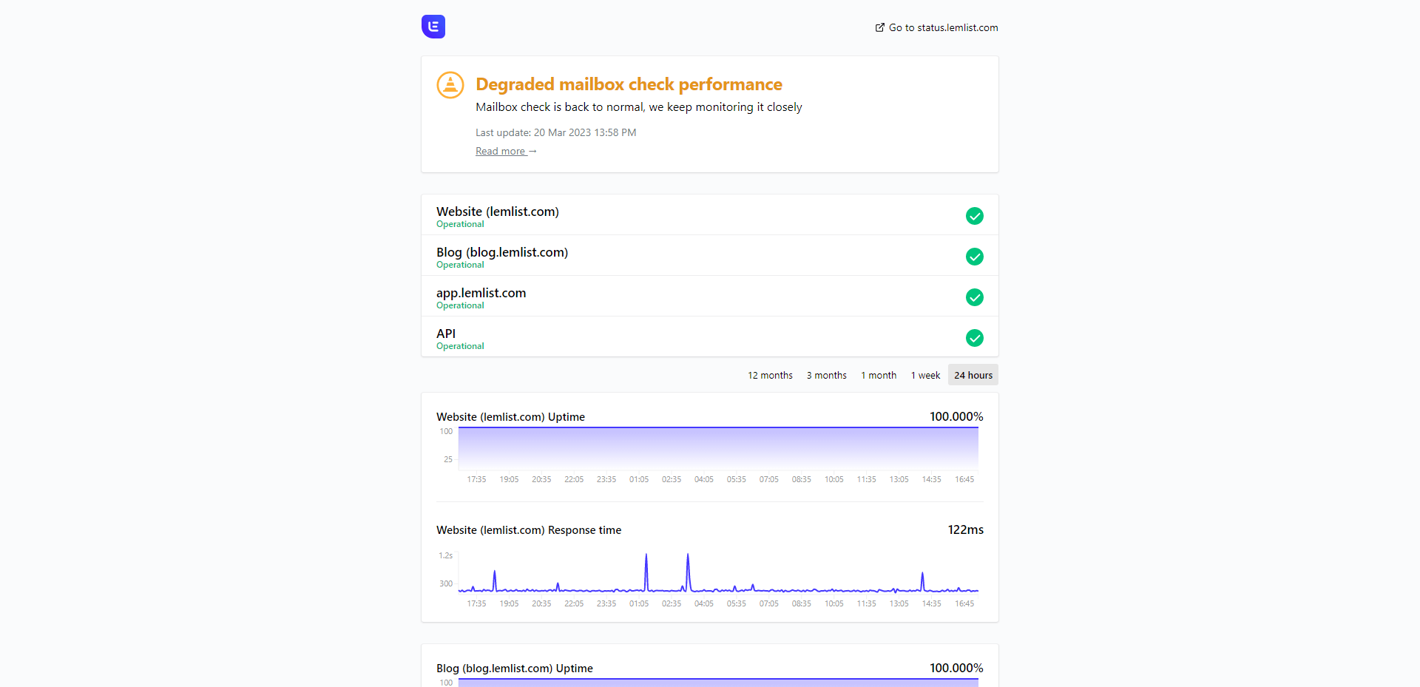This screenshot has height=687, width=1420.
Task: Click the green check icon for app.lemlist.com
Action: pos(975,297)
